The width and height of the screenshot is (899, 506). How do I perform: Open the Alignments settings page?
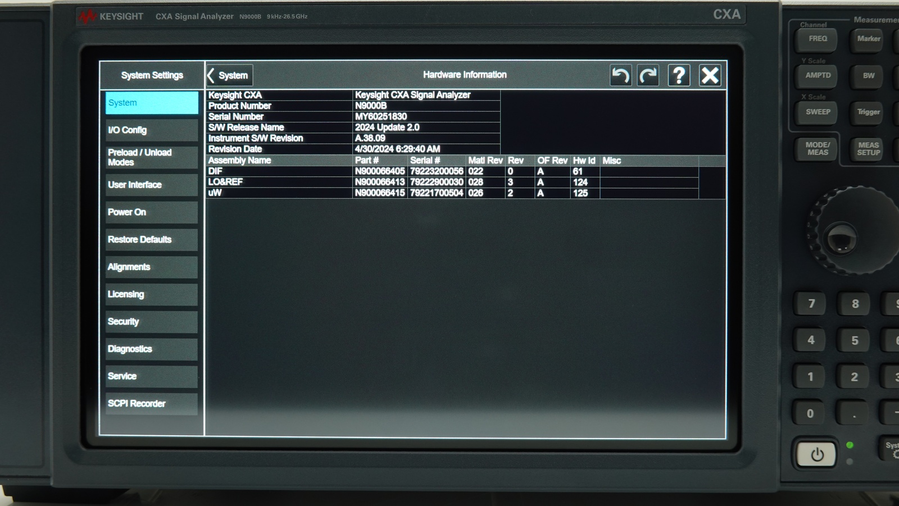[x=152, y=267]
